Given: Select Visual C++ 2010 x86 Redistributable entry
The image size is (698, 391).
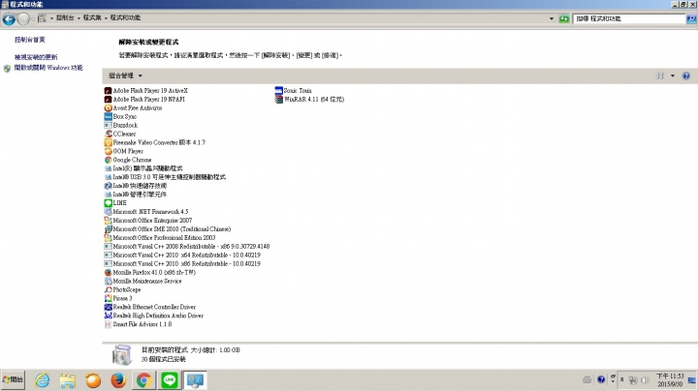Looking at the screenshot, I should 182,264.
